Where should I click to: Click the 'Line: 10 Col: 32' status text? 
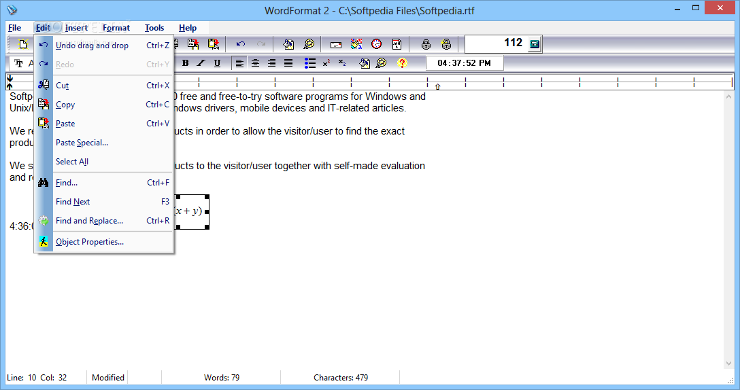click(37, 378)
